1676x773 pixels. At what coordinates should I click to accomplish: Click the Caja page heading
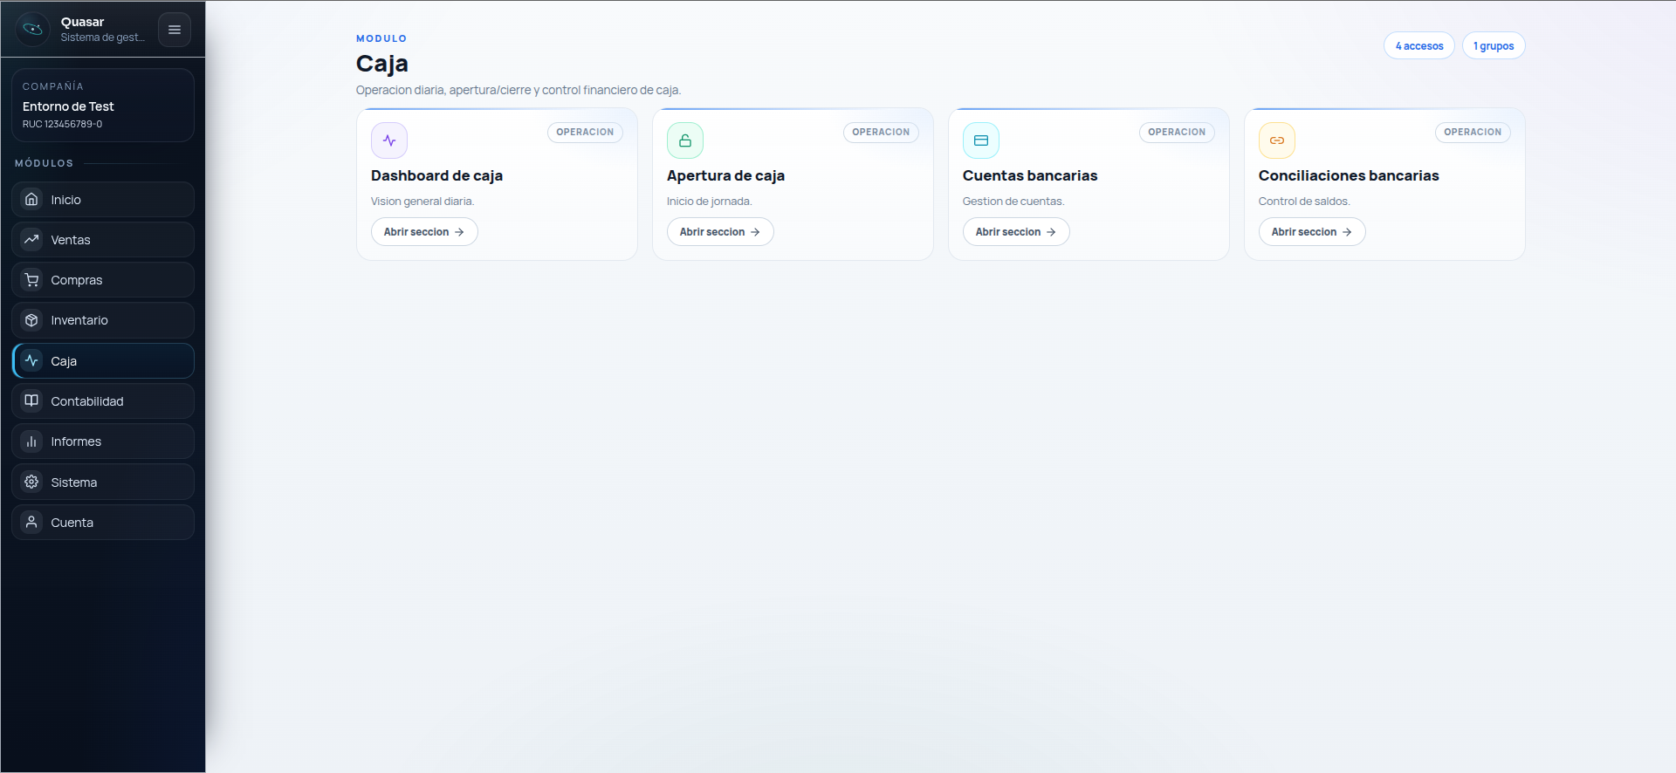coord(382,64)
